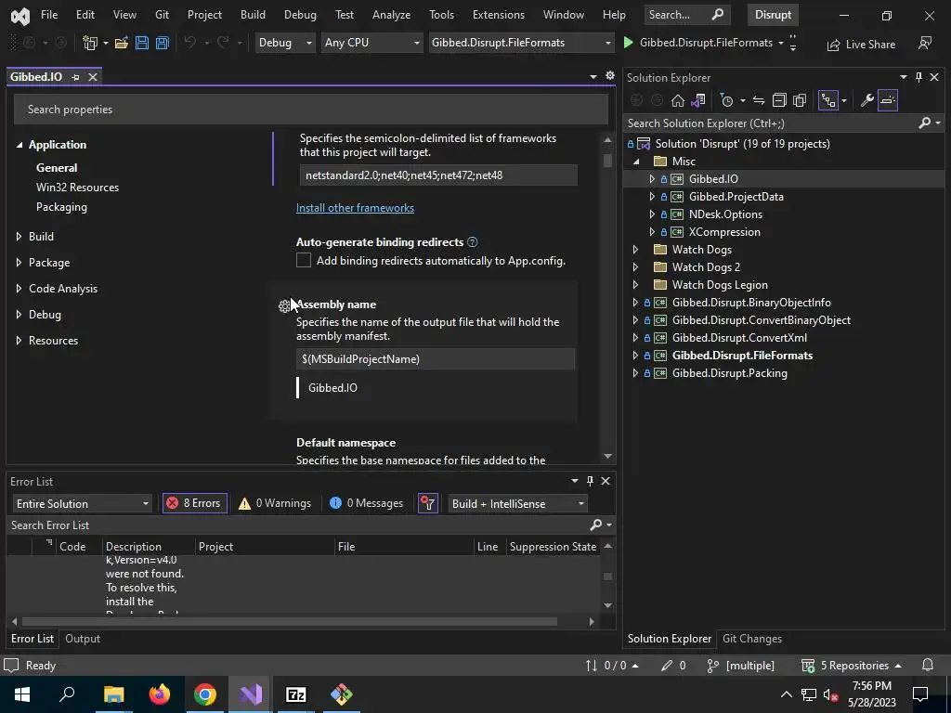Click the settings gear in properties tab
This screenshot has height=713, width=951.
pos(610,76)
